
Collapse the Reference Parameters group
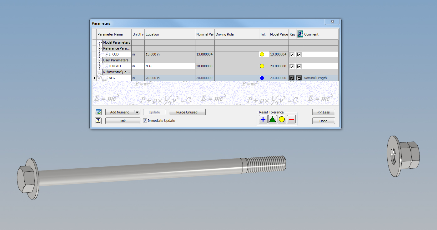99,48
